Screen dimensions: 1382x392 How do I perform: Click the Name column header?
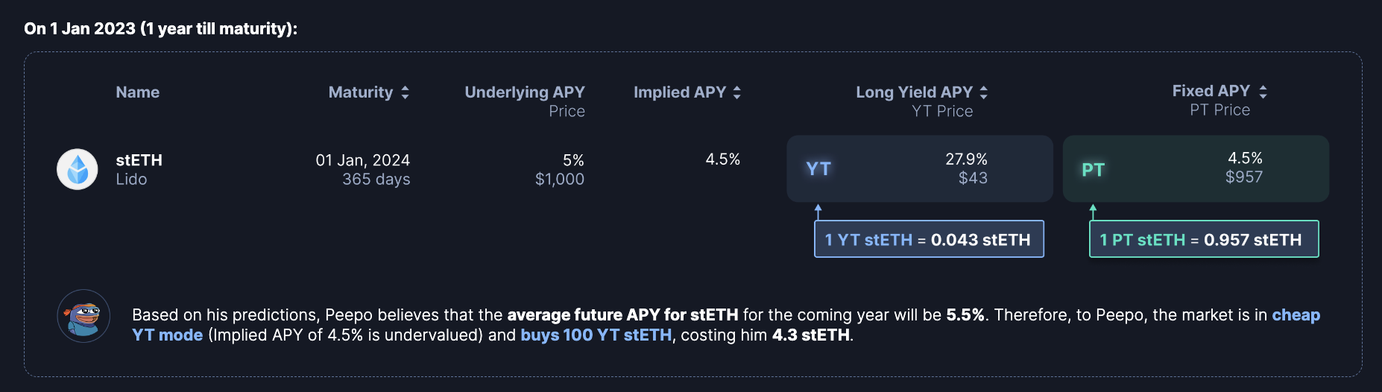pyautogui.click(x=138, y=92)
